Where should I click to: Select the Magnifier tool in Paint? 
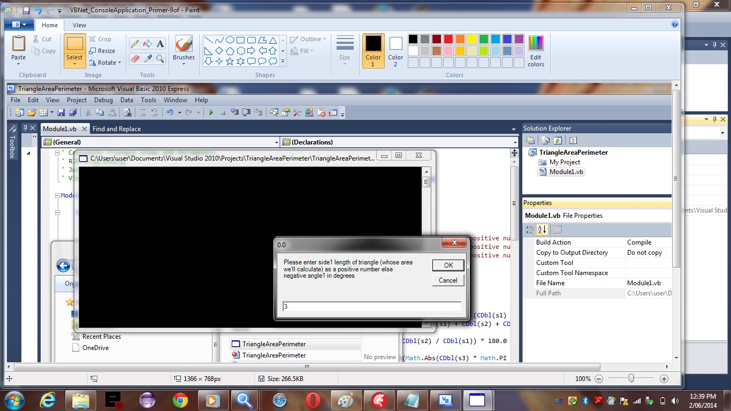161,58
